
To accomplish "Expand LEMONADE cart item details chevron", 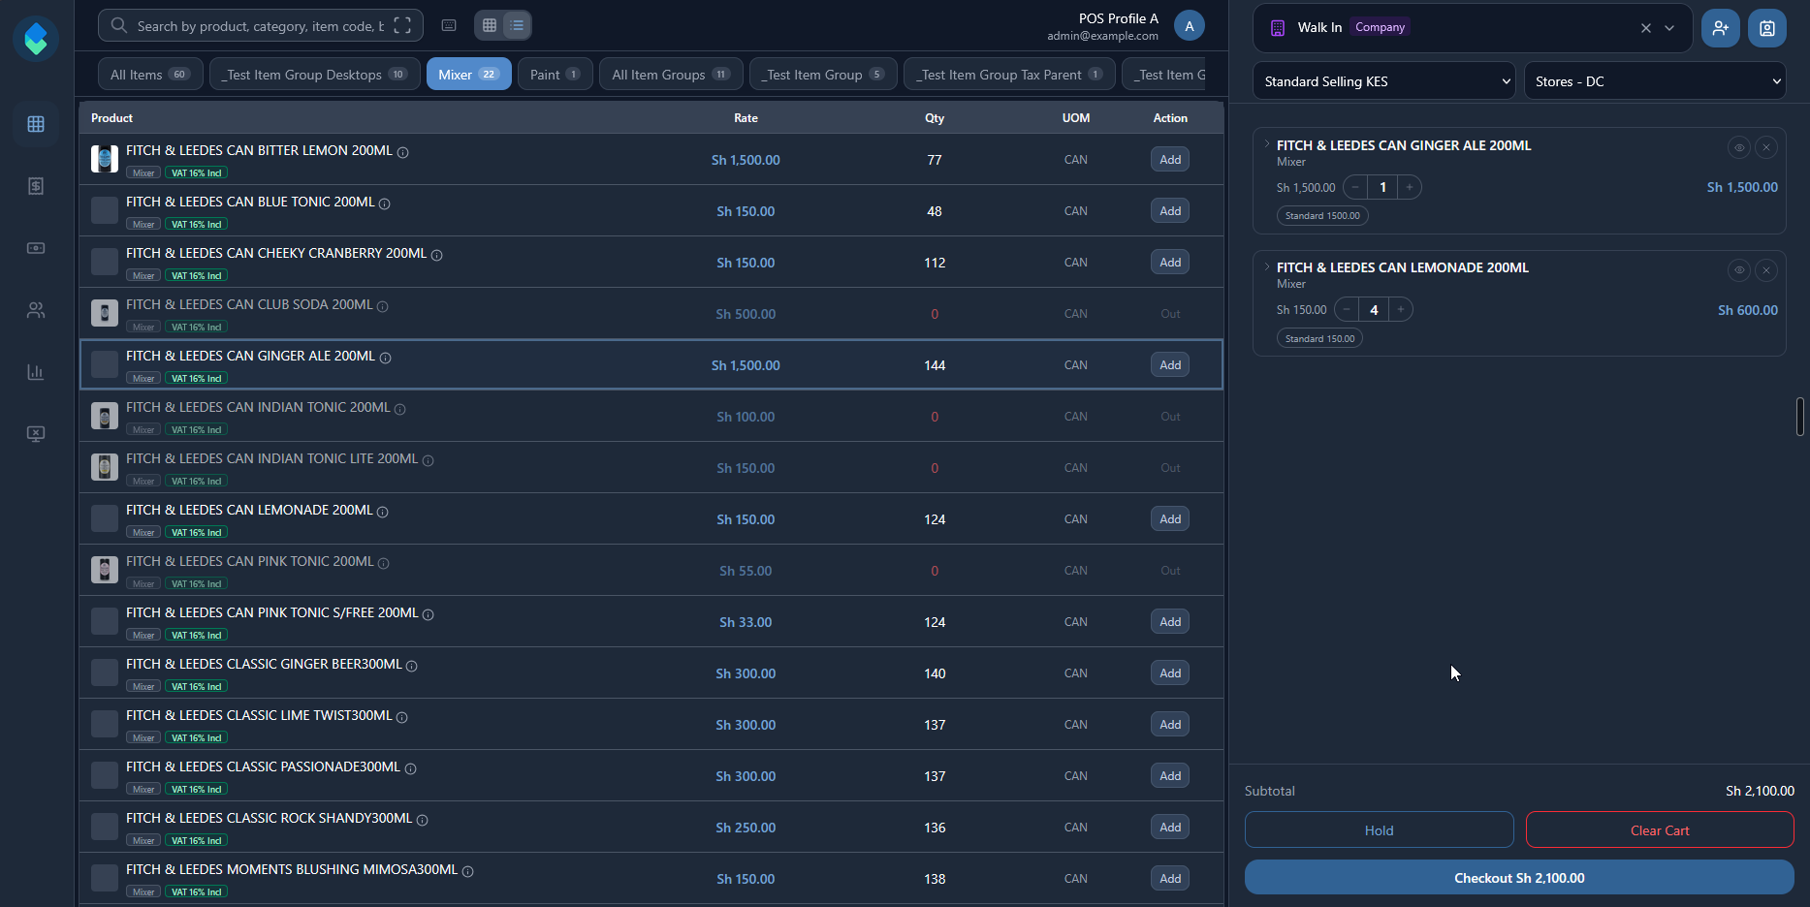I will (x=1267, y=266).
